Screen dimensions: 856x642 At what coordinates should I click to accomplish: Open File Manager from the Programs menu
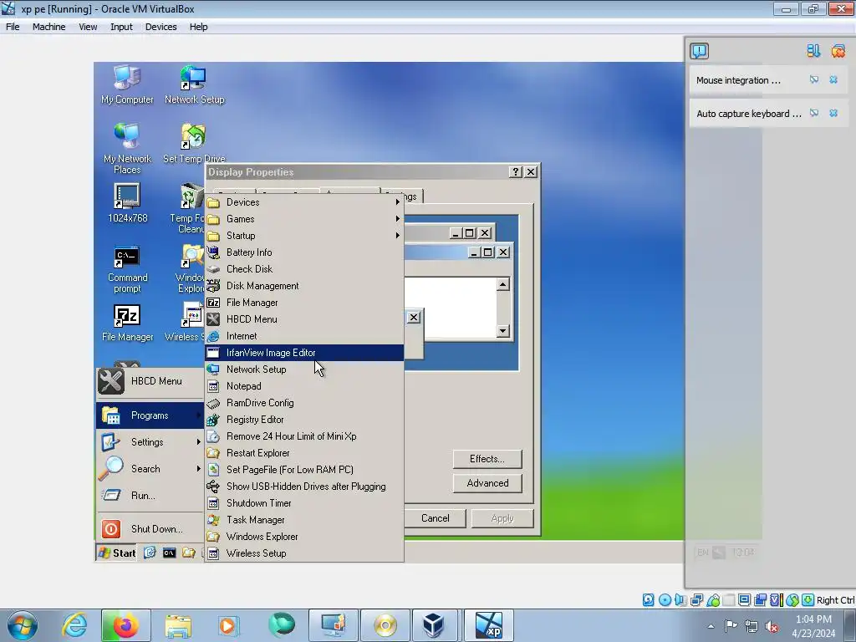tap(304, 303)
